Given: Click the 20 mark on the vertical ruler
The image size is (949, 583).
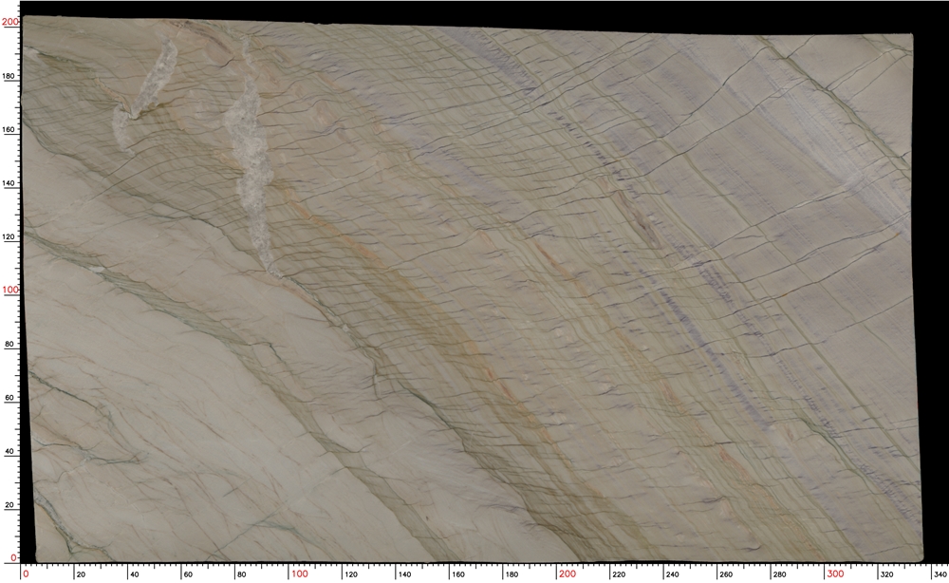Looking at the screenshot, I should pos(9,505).
